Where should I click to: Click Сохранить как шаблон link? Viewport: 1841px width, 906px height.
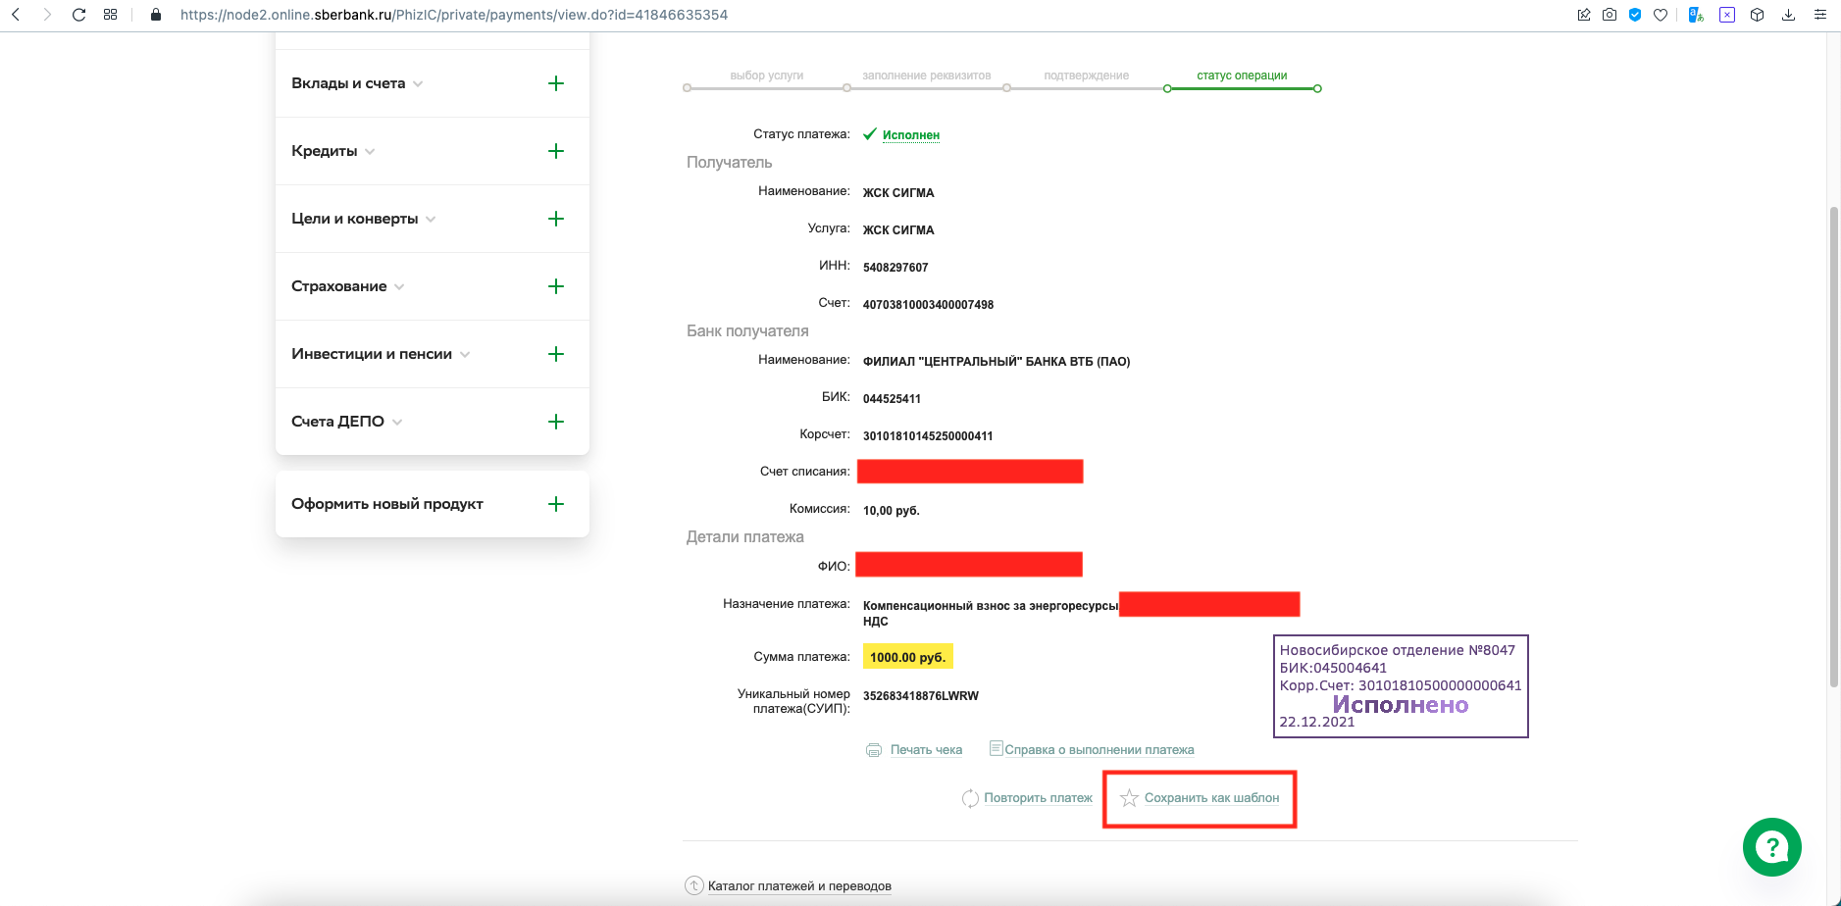1211,798
